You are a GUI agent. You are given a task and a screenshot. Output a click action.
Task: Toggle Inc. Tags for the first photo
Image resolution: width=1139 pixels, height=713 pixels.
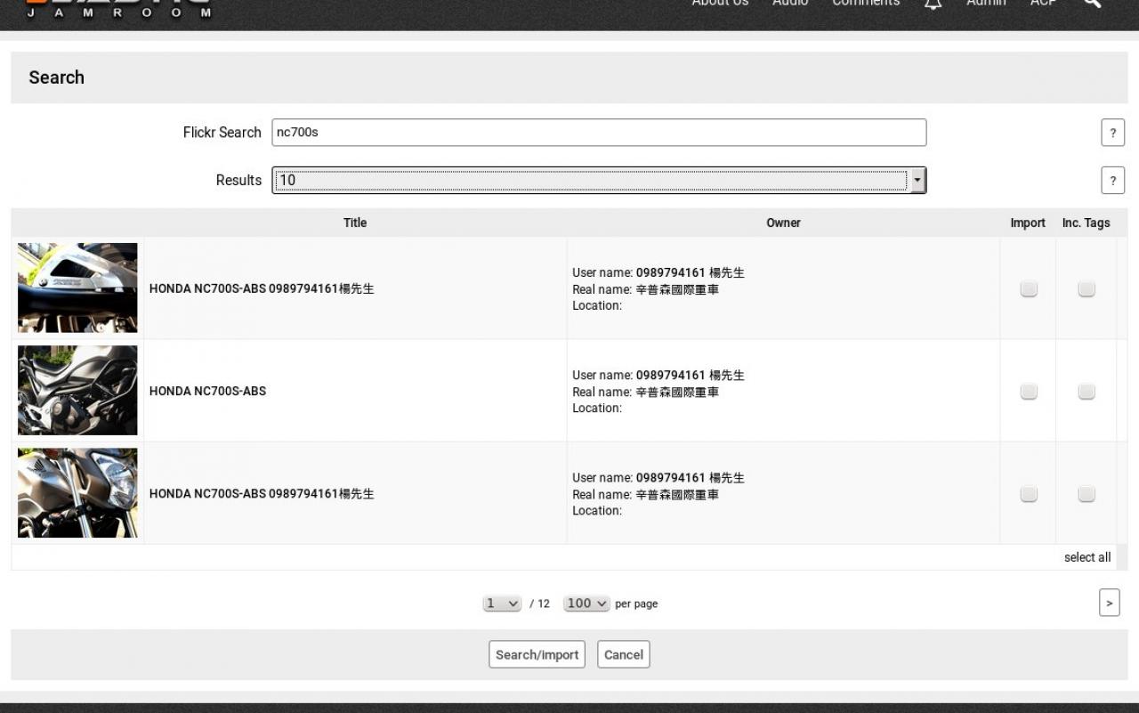click(1086, 288)
